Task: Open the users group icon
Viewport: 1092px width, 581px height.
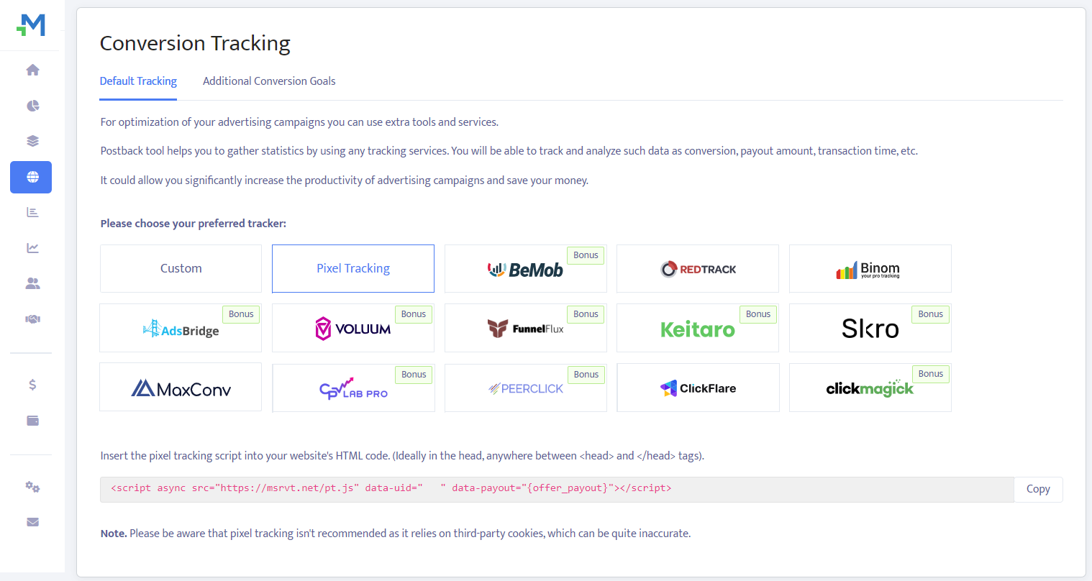Action: click(32, 283)
